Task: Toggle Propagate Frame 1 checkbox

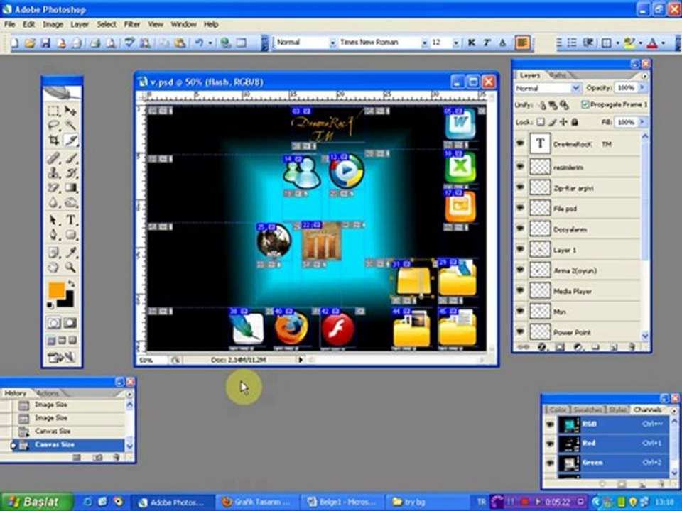Action: coord(585,104)
